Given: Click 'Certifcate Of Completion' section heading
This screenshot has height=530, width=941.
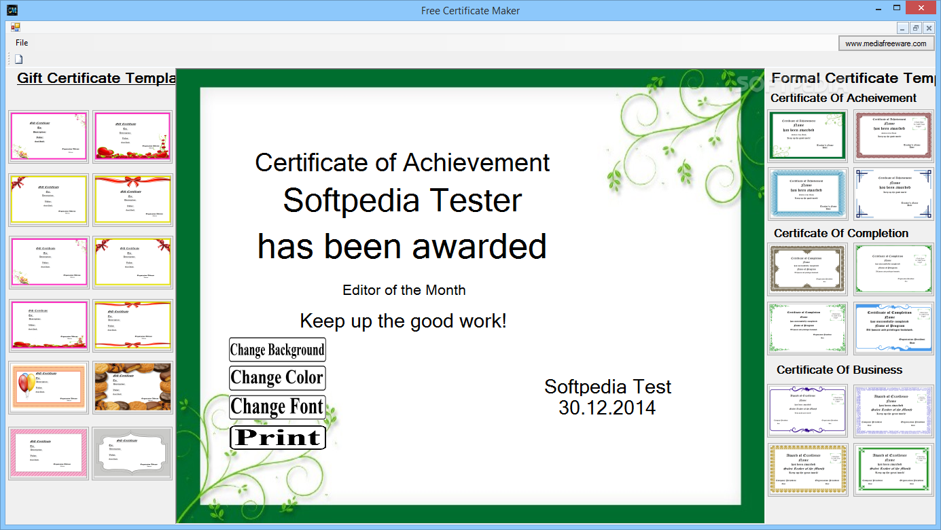Looking at the screenshot, I should click(x=841, y=233).
